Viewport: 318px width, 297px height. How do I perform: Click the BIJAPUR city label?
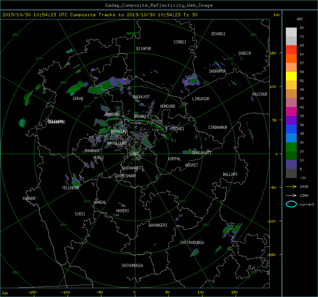[x=143, y=49]
